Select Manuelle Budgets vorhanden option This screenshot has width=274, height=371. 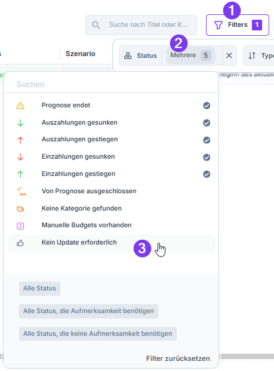point(111,225)
